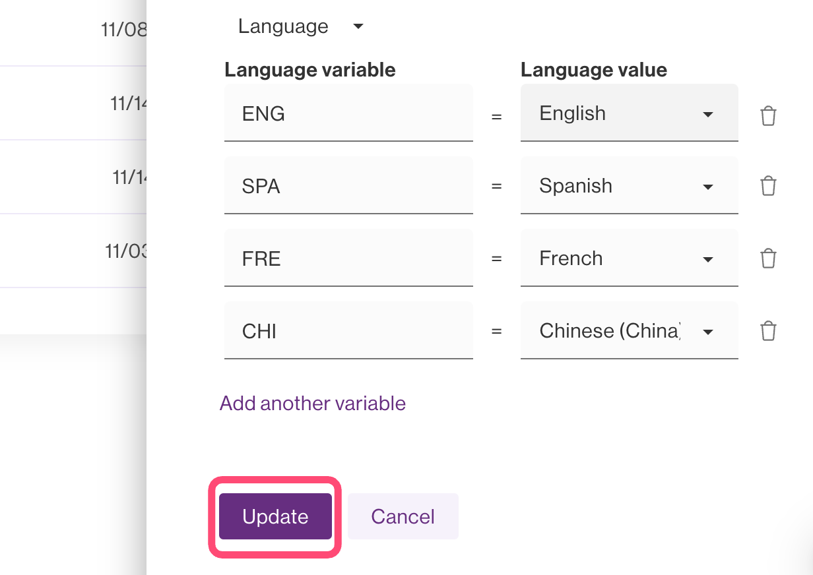Delete the ENG language variable row
The image size is (813, 575).
(x=768, y=116)
